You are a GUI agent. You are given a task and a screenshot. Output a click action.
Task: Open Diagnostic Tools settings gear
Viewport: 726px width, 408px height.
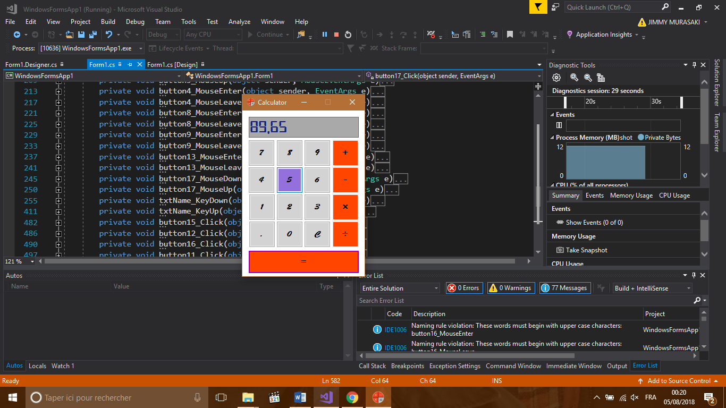tap(556, 78)
